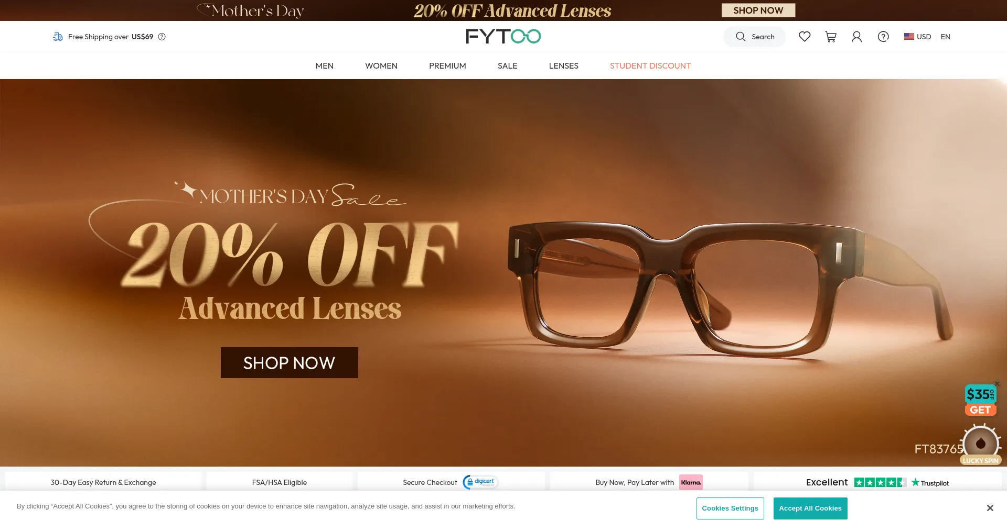Viewport: 1007px width, 520px height.
Task: Click SHOP NOW in top promo bar
Action: 758,10
